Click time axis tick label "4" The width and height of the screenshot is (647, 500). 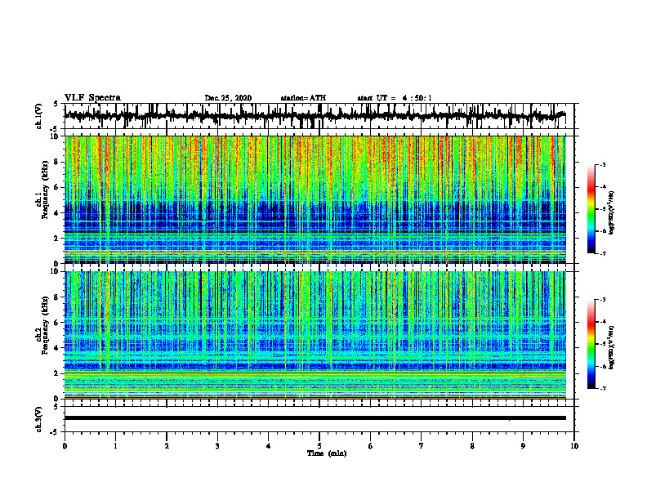269,446
